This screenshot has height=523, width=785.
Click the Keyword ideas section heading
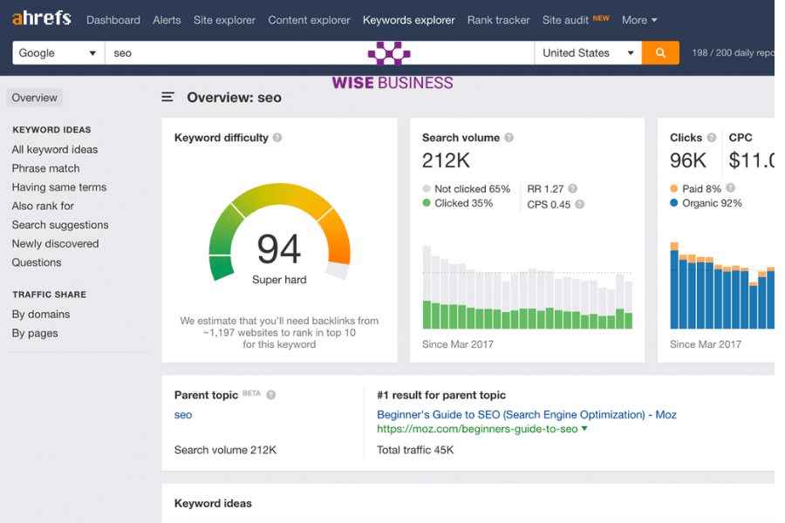tap(213, 504)
